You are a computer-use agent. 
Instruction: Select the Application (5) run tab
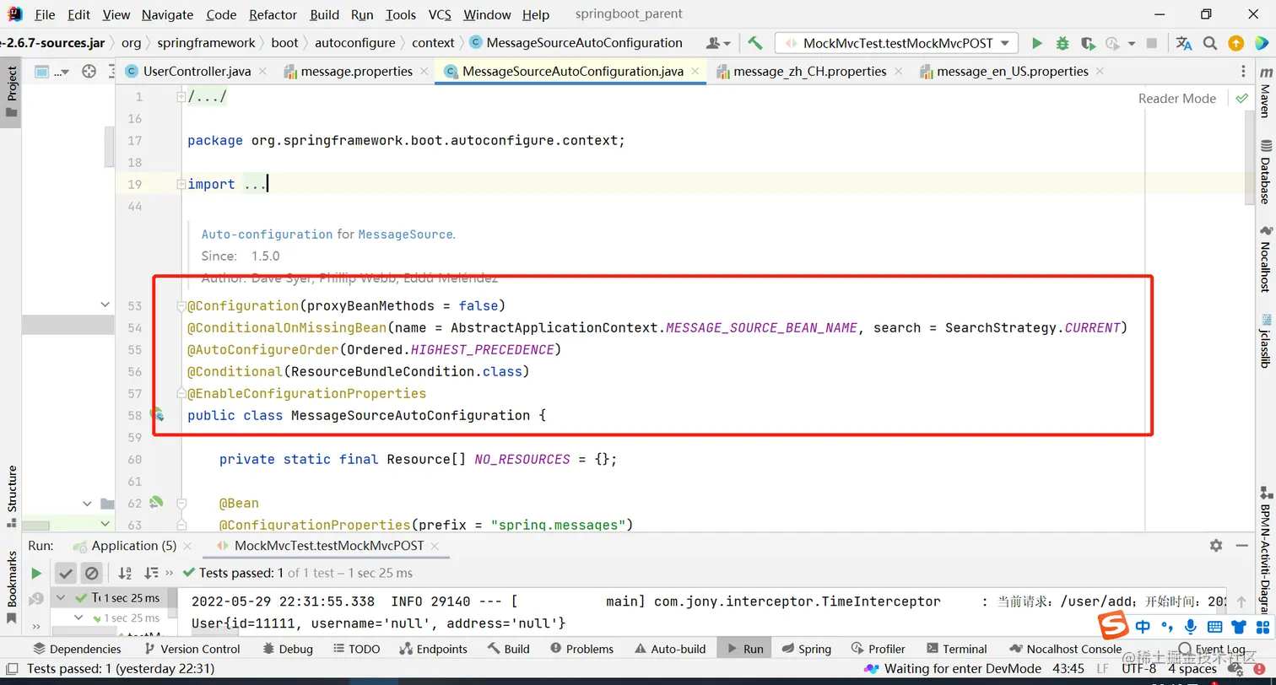pos(134,546)
